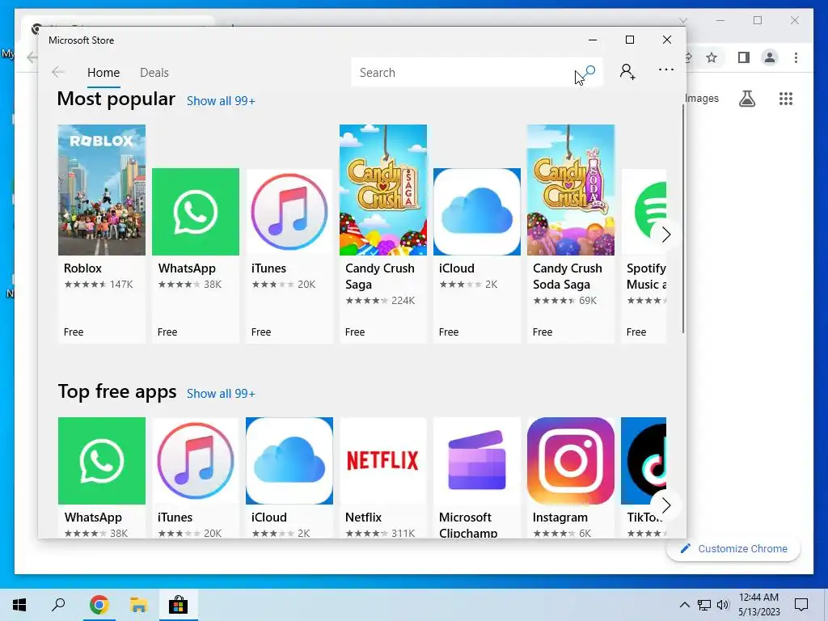The width and height of the screenshot is (828, 621).
Task: Click Microsoft Store taskbar icon
Action: coord(178,605)
